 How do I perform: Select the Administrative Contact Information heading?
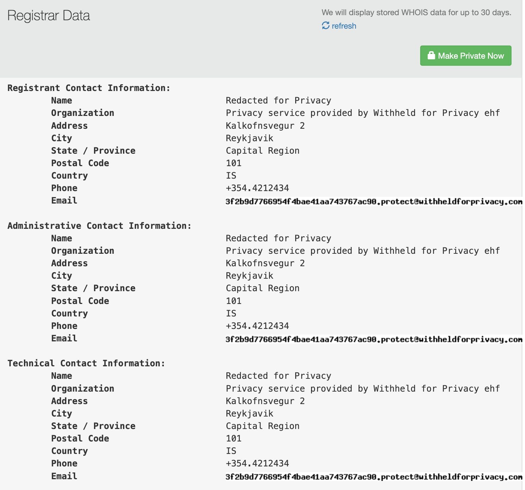(99, 226)
